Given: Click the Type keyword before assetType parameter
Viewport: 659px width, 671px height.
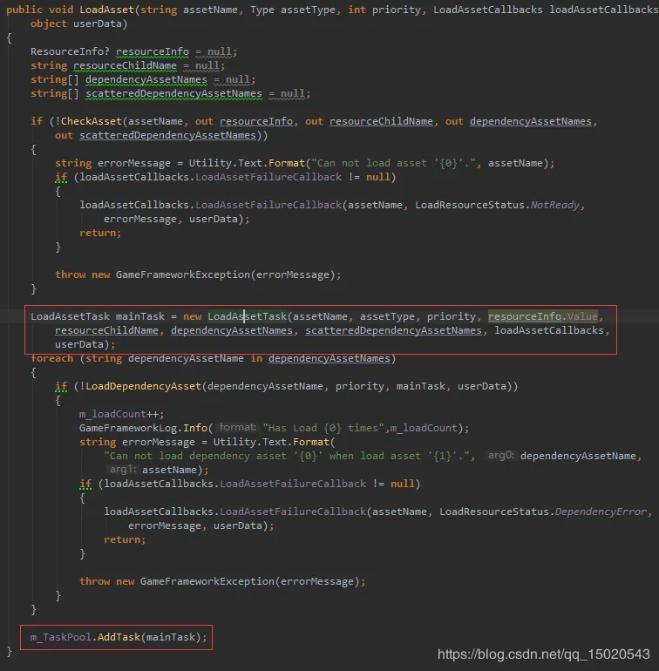Looking at the screenshot, I should point(262,10).
